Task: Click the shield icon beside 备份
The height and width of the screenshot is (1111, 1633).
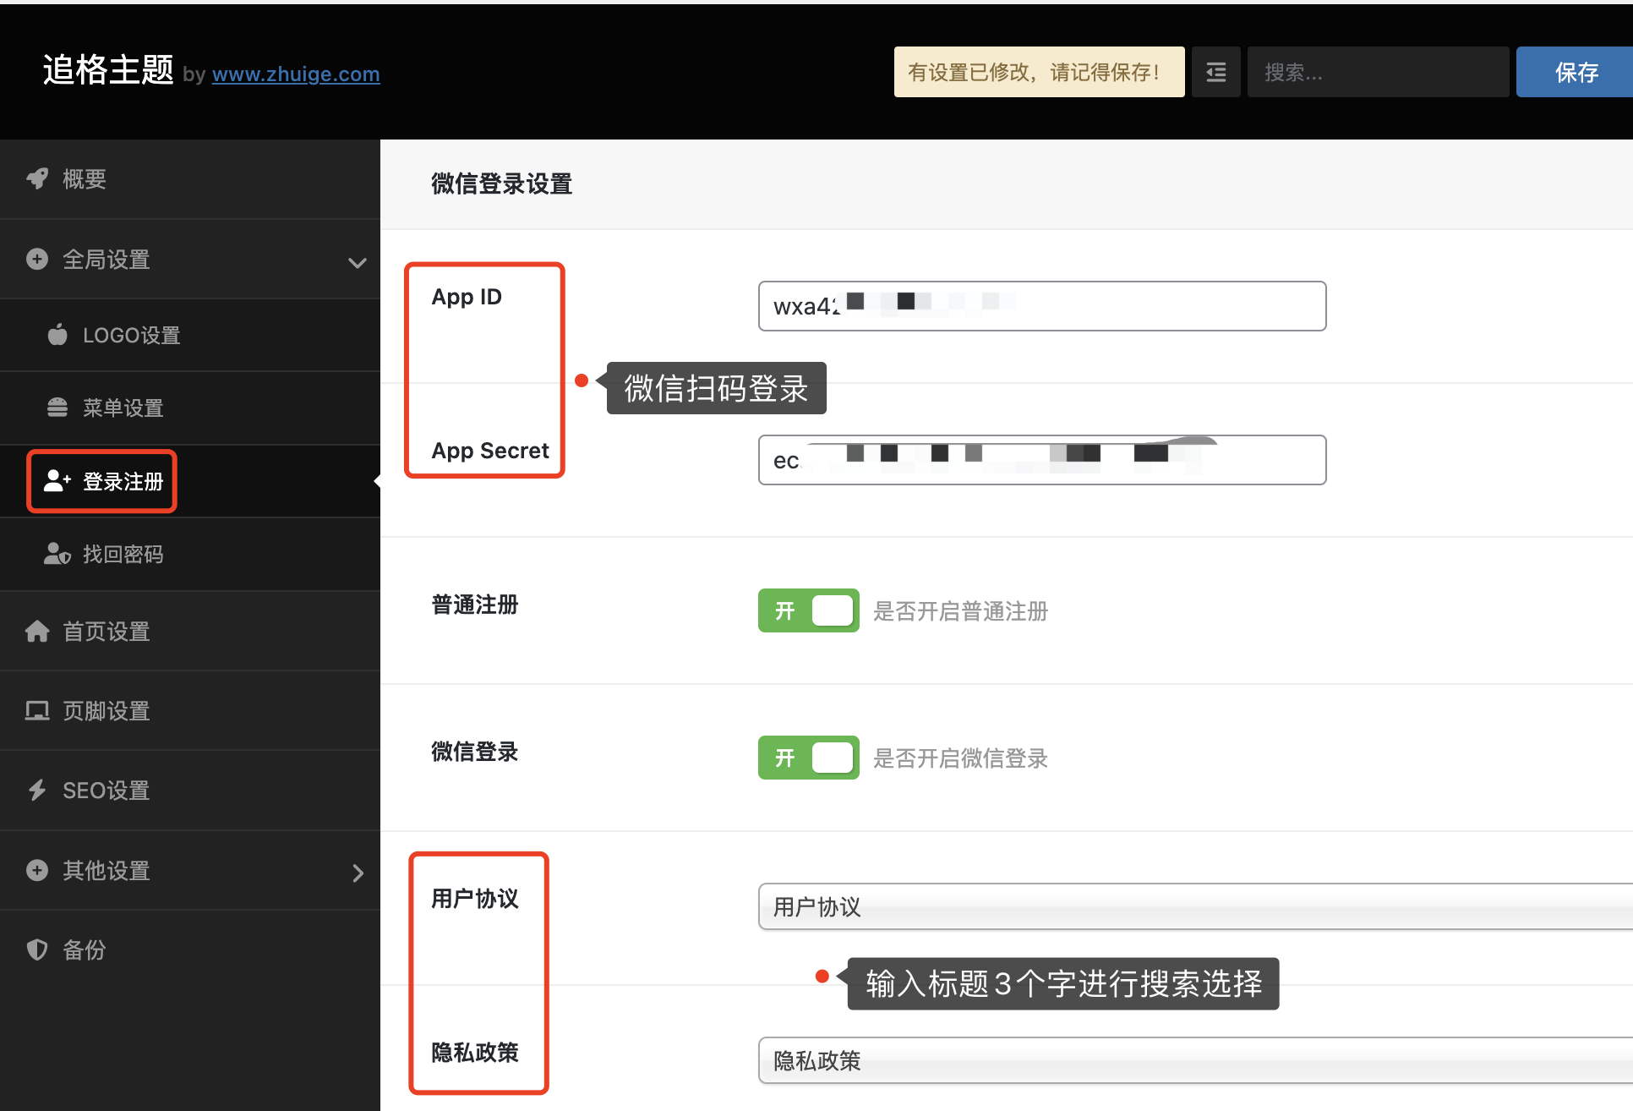Action: tap(37, 950)
